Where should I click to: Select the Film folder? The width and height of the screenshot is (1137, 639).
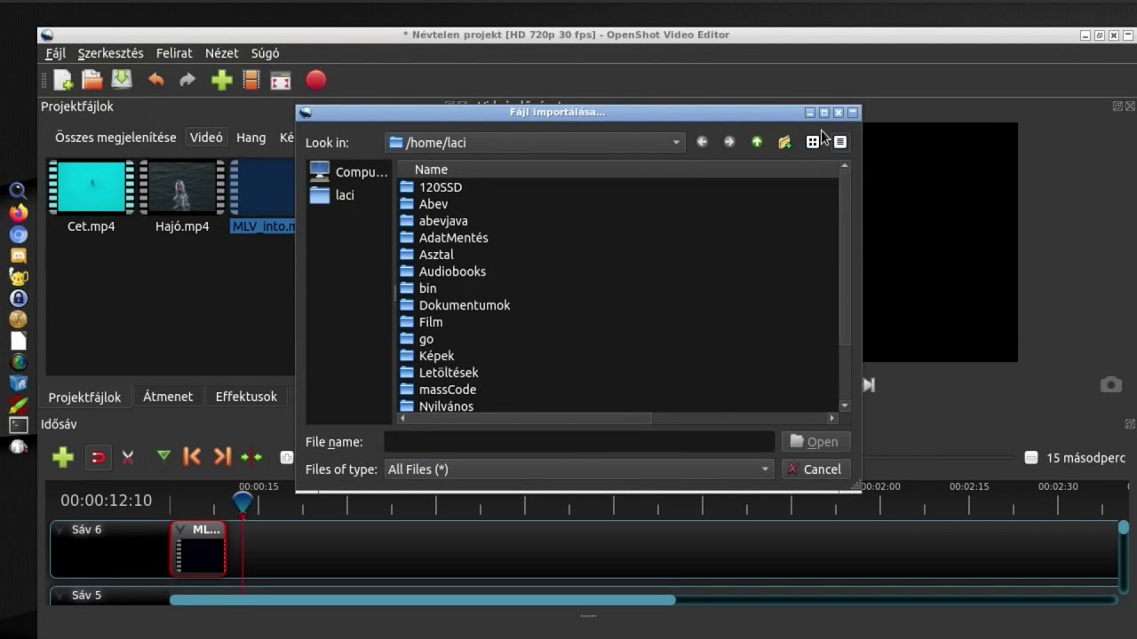pos(421,322)
